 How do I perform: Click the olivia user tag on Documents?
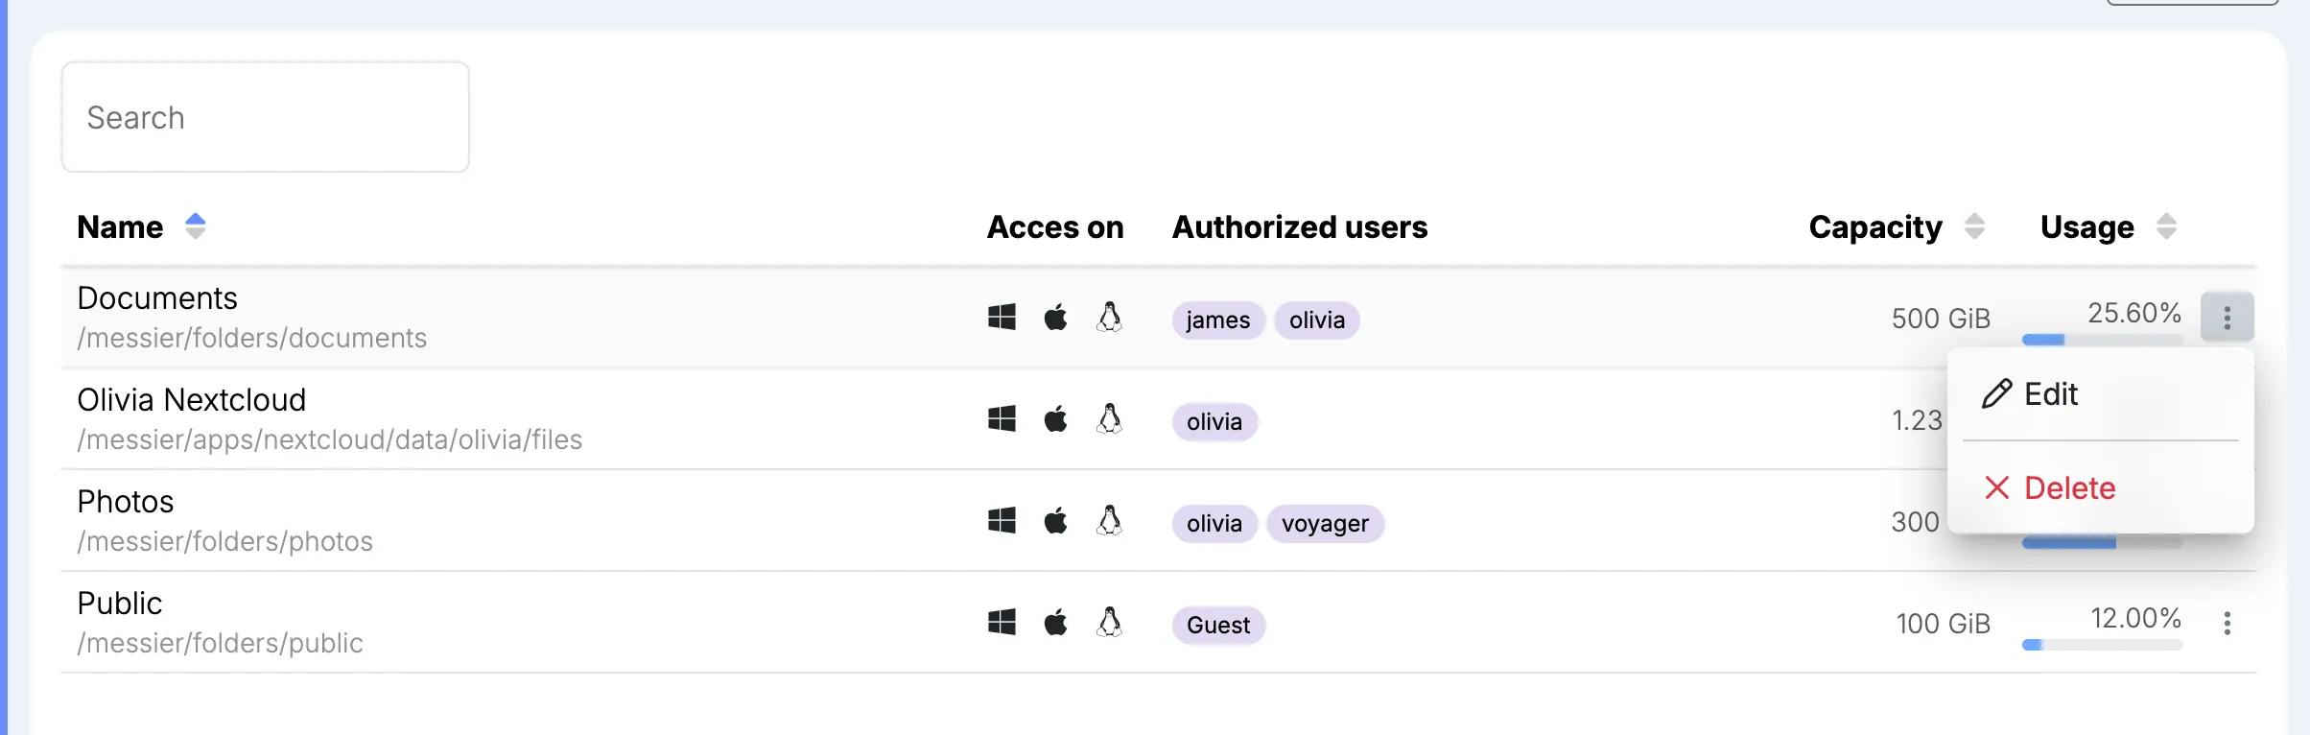[x=1317, y=320]
